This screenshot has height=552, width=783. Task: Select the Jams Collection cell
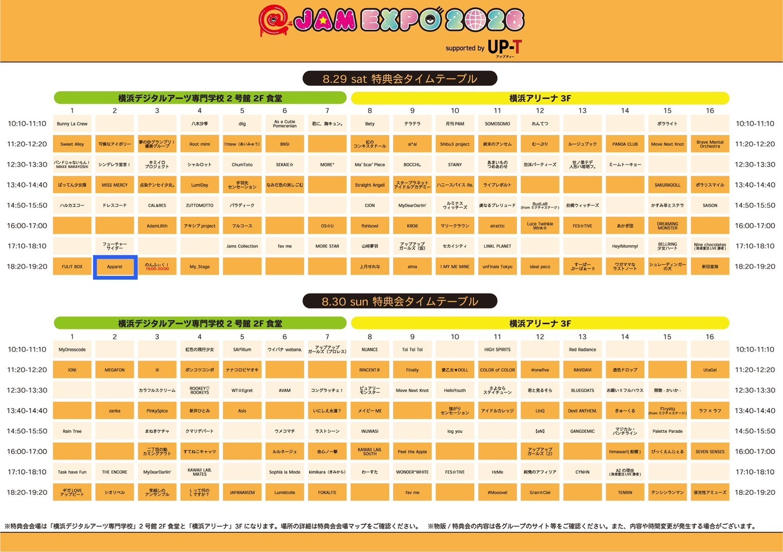tap(242, 246)
